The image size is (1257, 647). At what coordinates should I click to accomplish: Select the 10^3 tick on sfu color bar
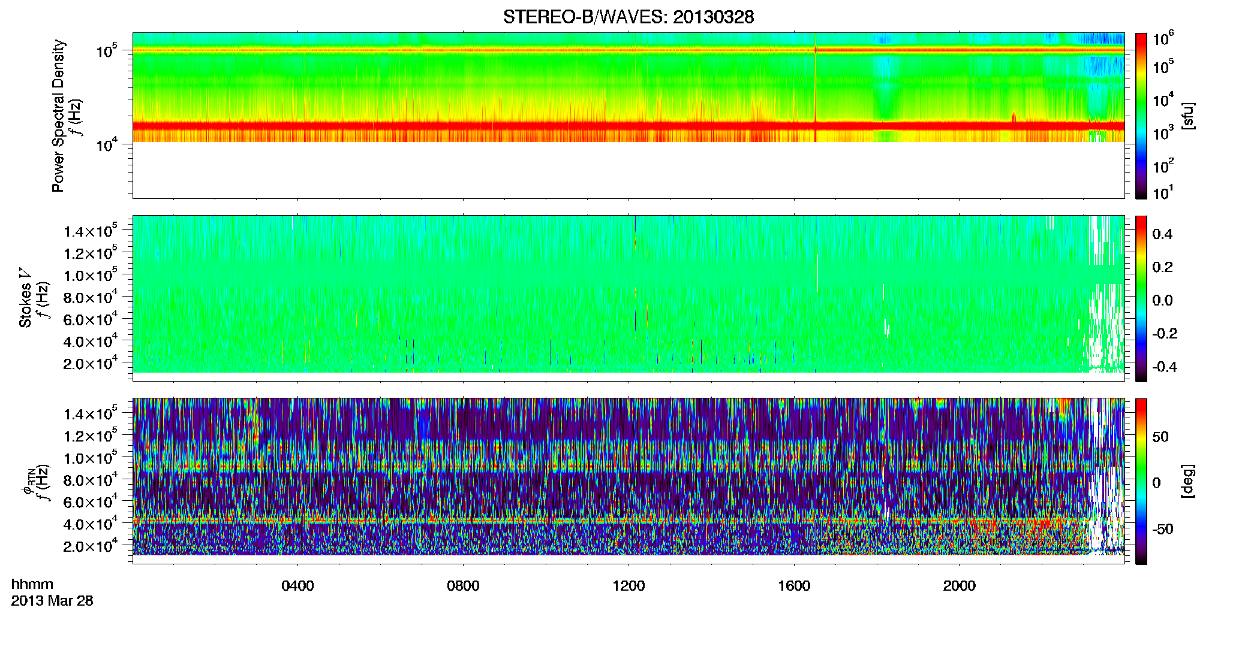tap(1163, 133)
